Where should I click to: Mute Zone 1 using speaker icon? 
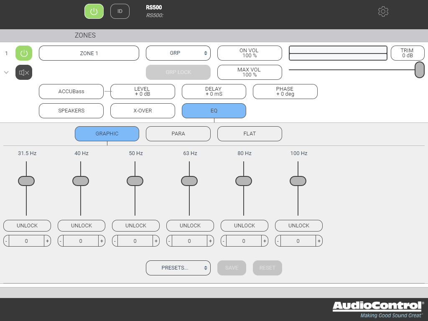click(x=24, y=72)
